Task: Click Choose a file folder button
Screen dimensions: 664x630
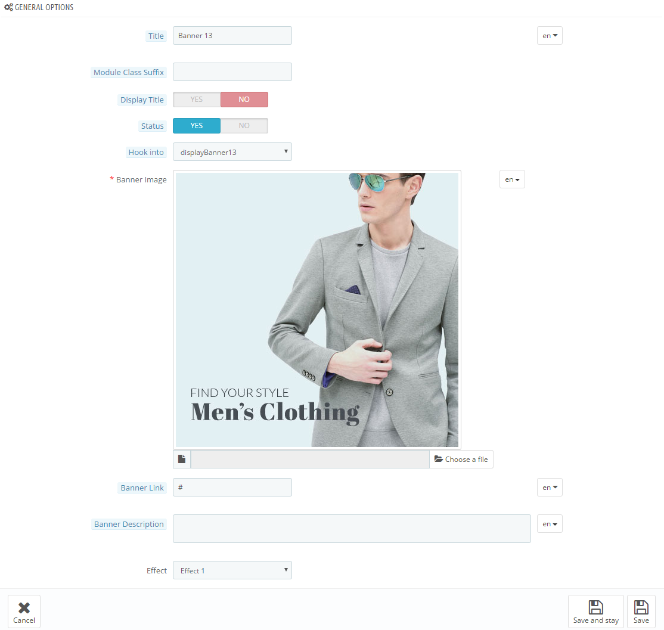Action: (x=461, y=459)
